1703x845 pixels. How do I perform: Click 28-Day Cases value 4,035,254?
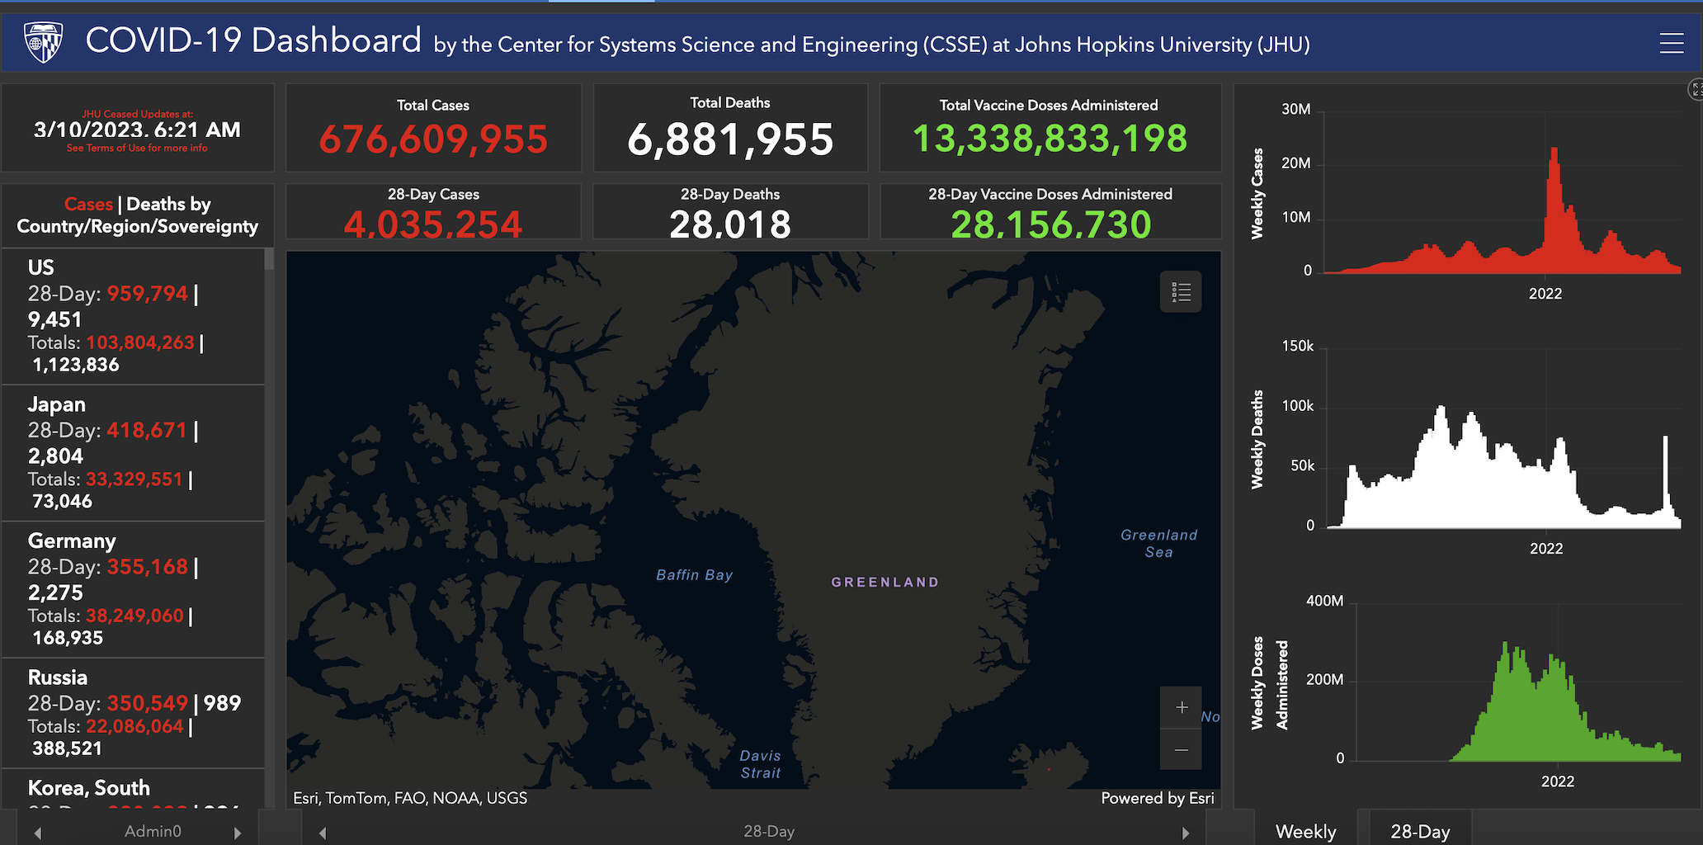433,224
